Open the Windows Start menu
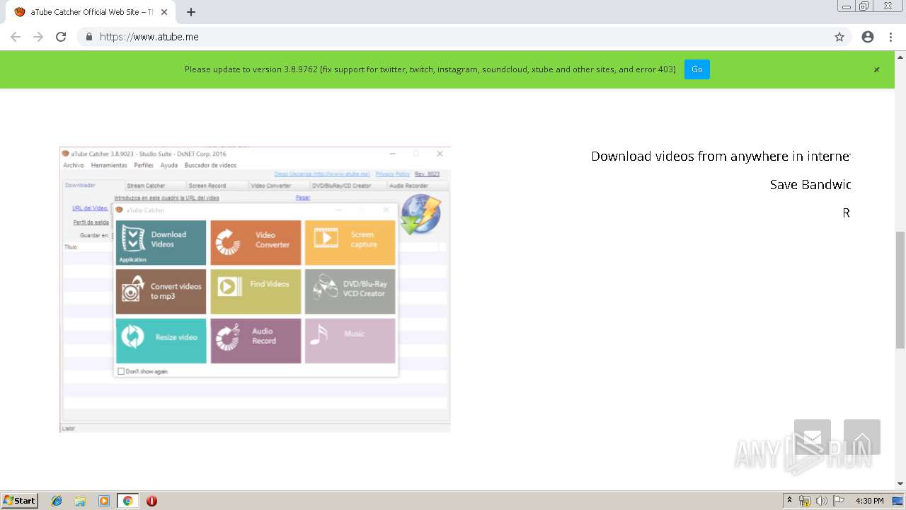 20,501
